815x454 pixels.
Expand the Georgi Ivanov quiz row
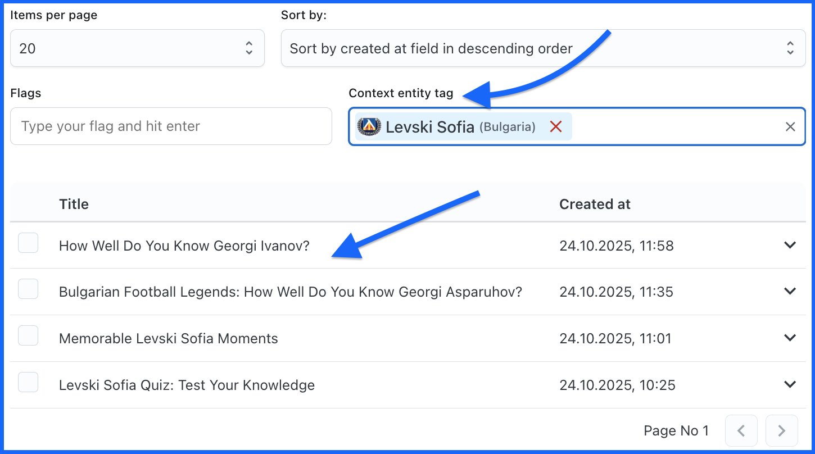coord(790,245)
